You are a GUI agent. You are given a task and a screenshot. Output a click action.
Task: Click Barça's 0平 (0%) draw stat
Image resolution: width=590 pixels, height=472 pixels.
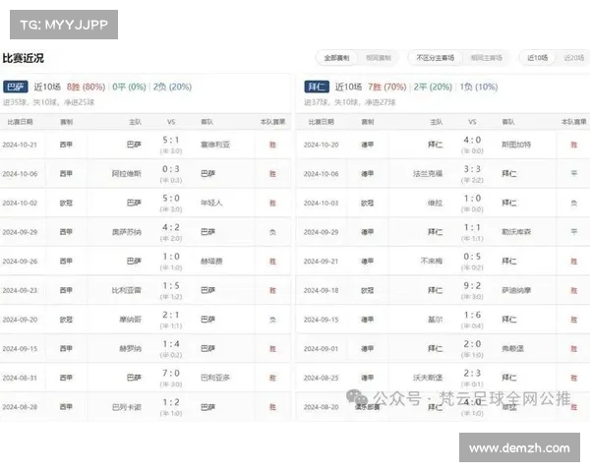[129, 87]
